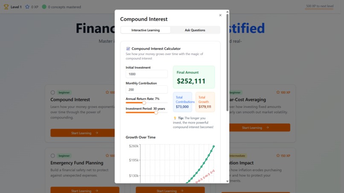Click the chart icon beside Compound Interest Calculator
The height and width of the screenshot is (193, 344).
128,49
